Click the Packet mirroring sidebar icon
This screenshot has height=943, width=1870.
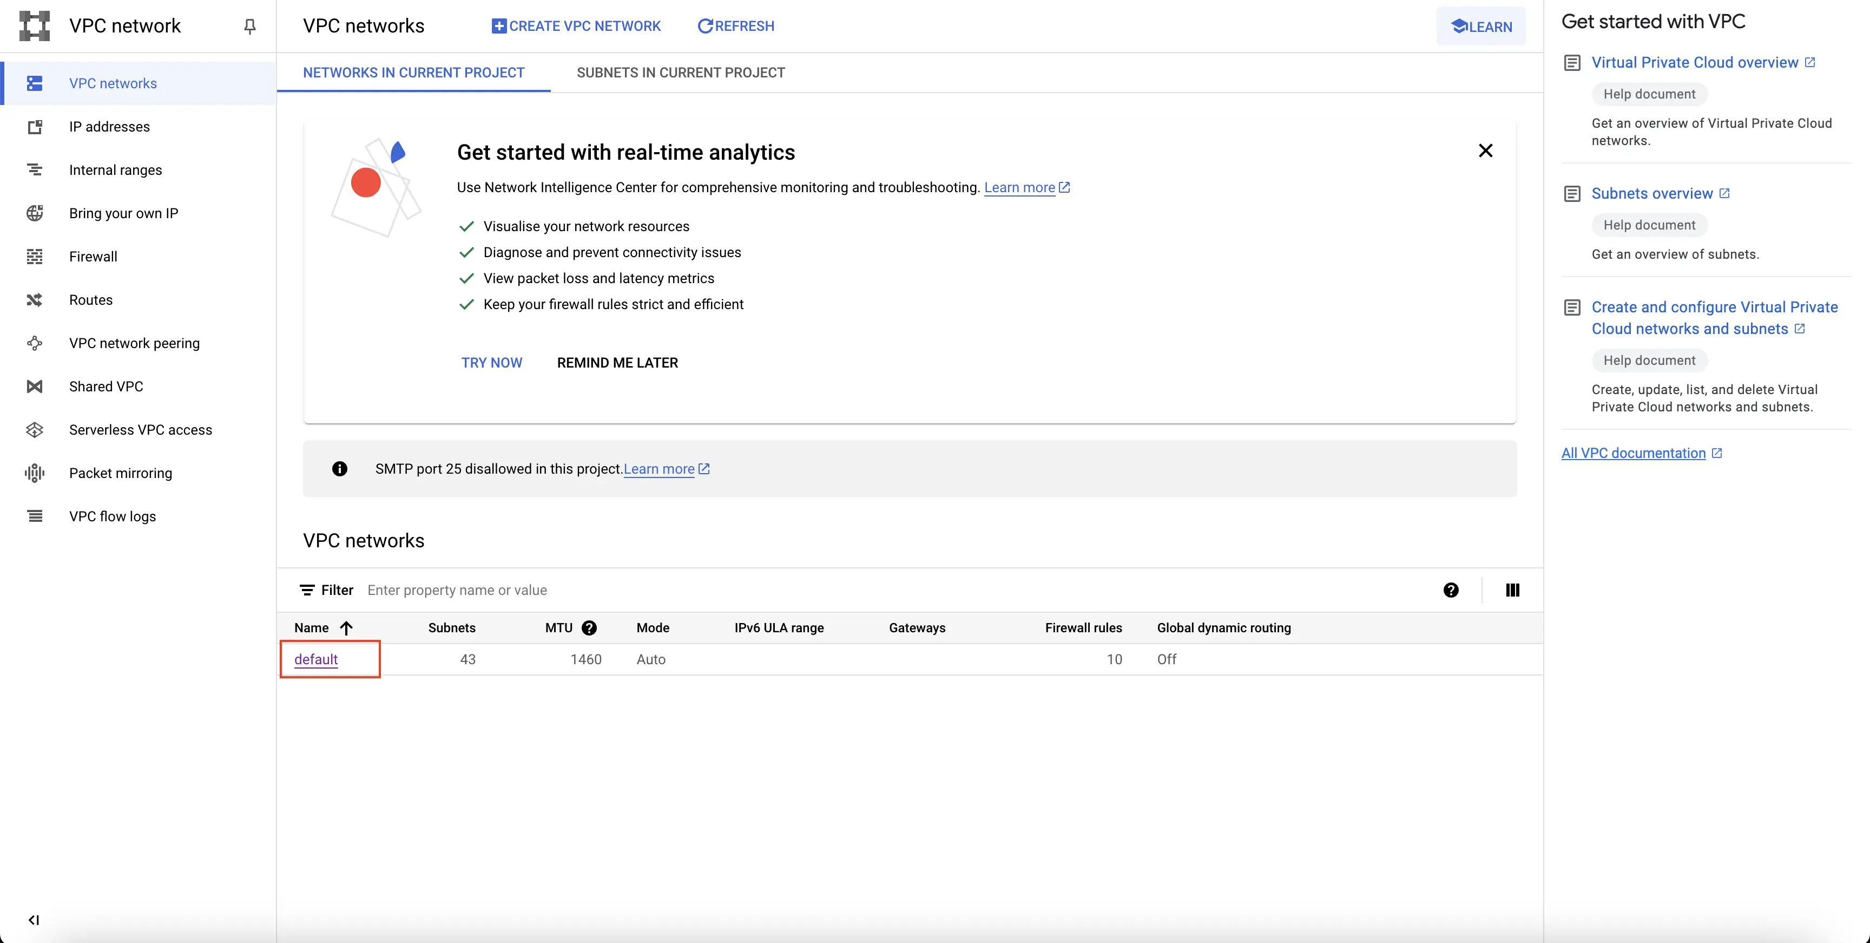coord(34,473)
